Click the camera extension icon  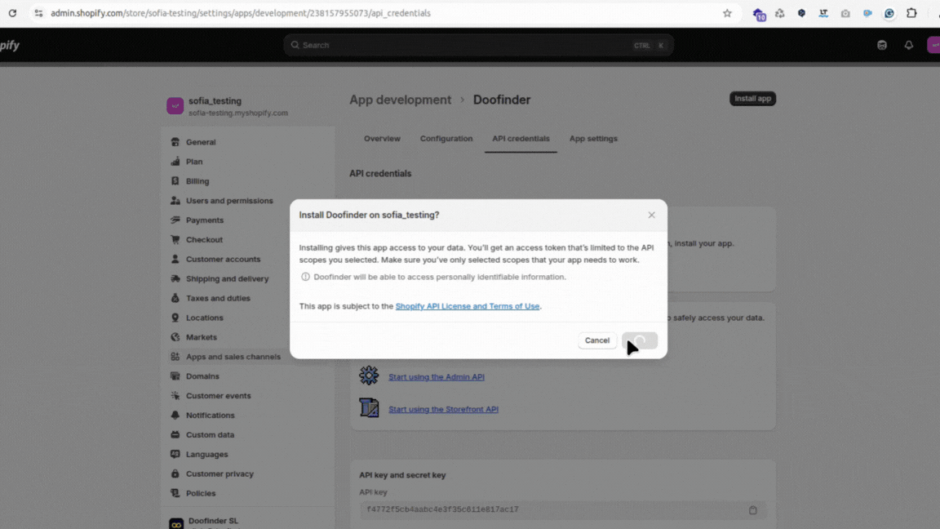point(845,12)
